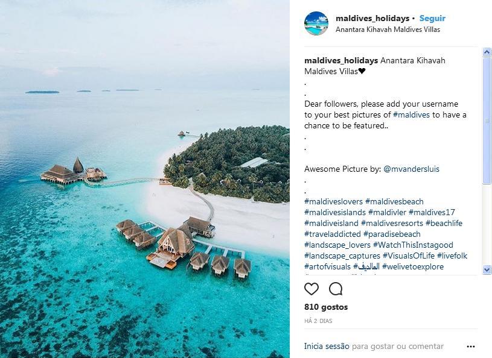492x358 pixels.
Task: Open the maldives_holidays profile picture
Action: click(316, 24)
